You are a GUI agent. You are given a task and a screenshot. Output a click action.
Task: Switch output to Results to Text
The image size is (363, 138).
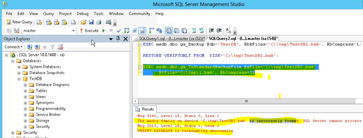(x=169, y=31)
